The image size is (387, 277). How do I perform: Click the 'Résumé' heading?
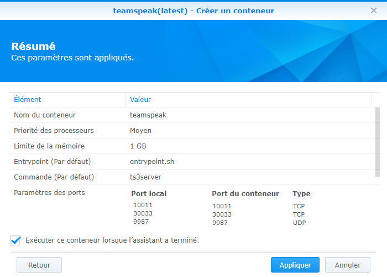point(33,46)
